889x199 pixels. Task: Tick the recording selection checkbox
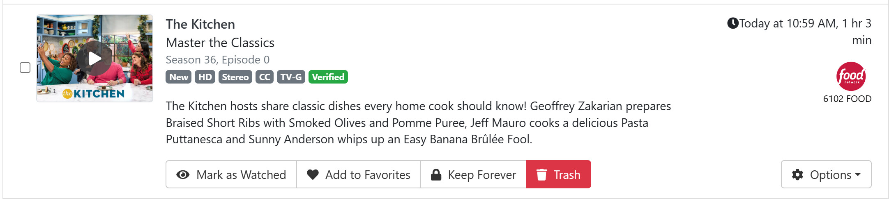click(25, 68)
